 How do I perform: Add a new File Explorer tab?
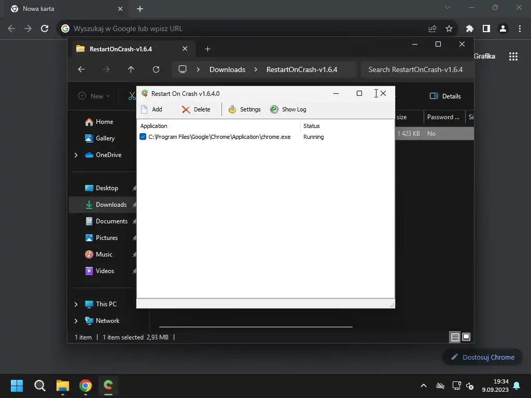(x=207, y=49)
